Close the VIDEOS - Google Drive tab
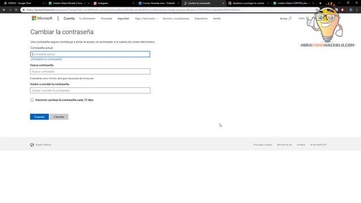The height and width of the screenshot is (203, 361). pyautogui.click(x=43, y=3)
